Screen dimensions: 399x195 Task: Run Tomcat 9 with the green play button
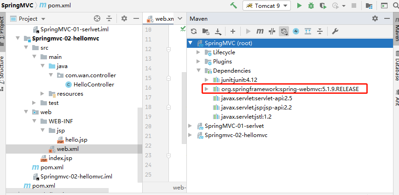(300, 6)
